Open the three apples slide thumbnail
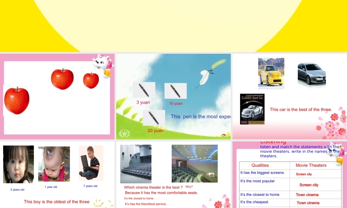 tap(57, 96)
